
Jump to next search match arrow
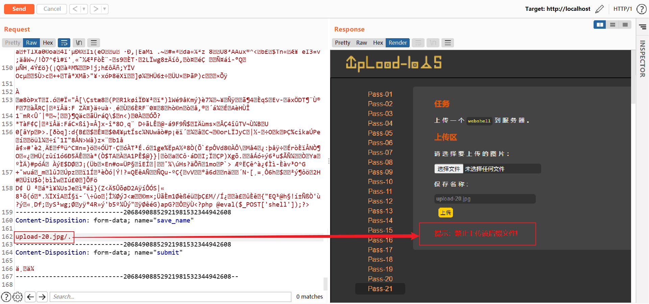pos(42,297)
